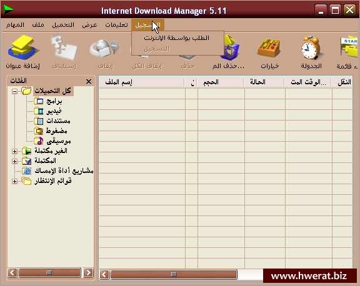
Task: Select the Compressed (مضغوط) category icon
Action: pos(39,131)
